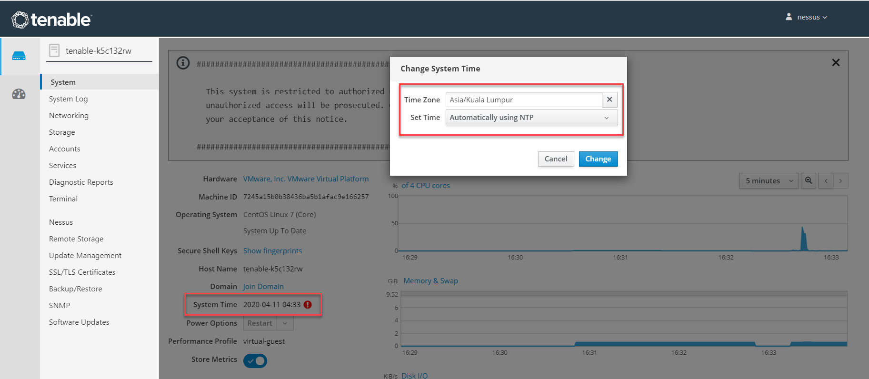Open Software Updates page

pos(79,322)
